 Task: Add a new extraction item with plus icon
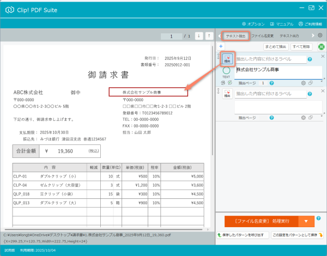pos(221,47)
